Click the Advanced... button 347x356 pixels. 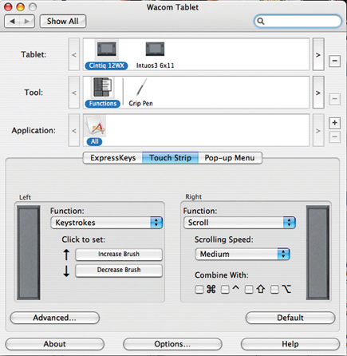55,318
